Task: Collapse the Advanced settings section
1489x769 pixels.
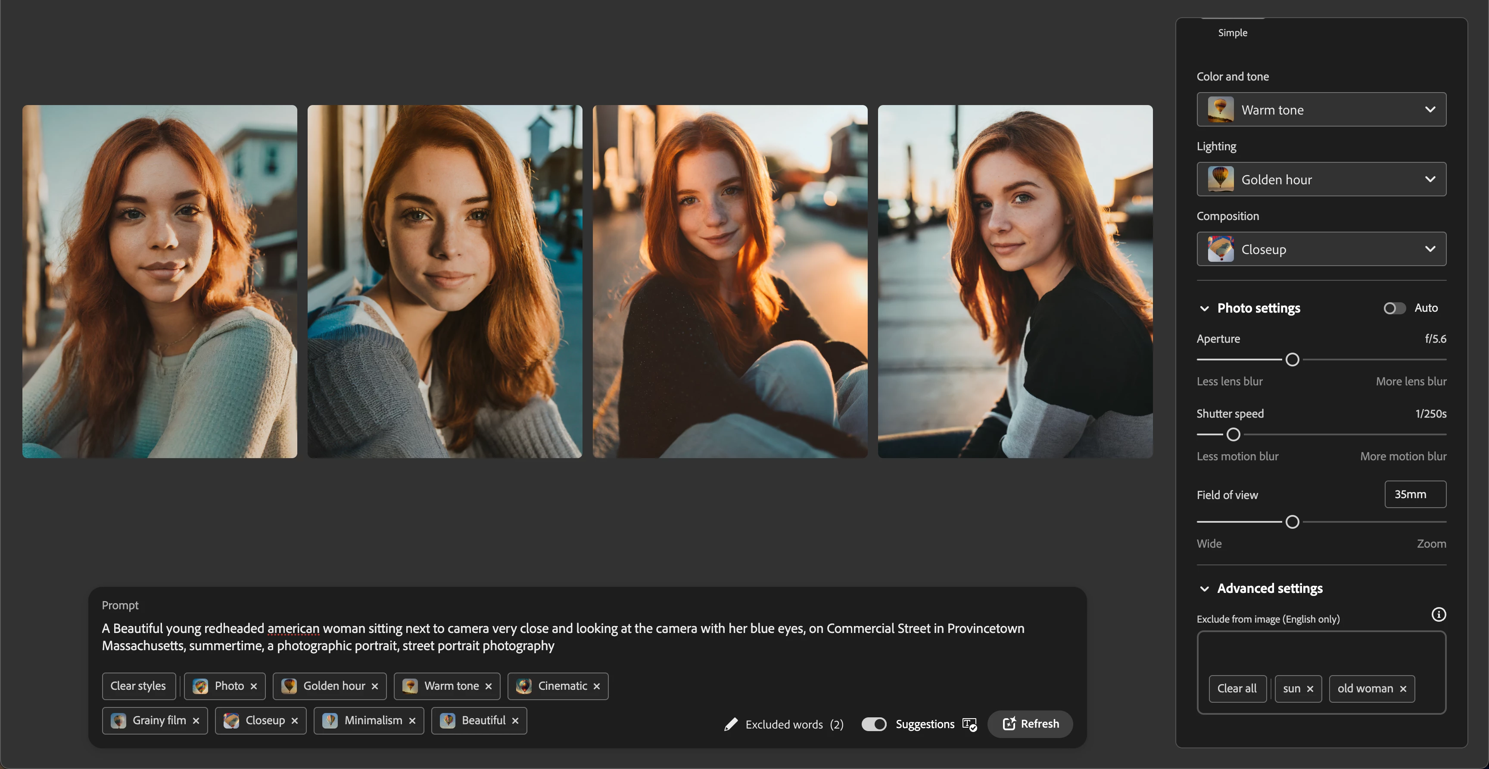Action: [1204, 589]
